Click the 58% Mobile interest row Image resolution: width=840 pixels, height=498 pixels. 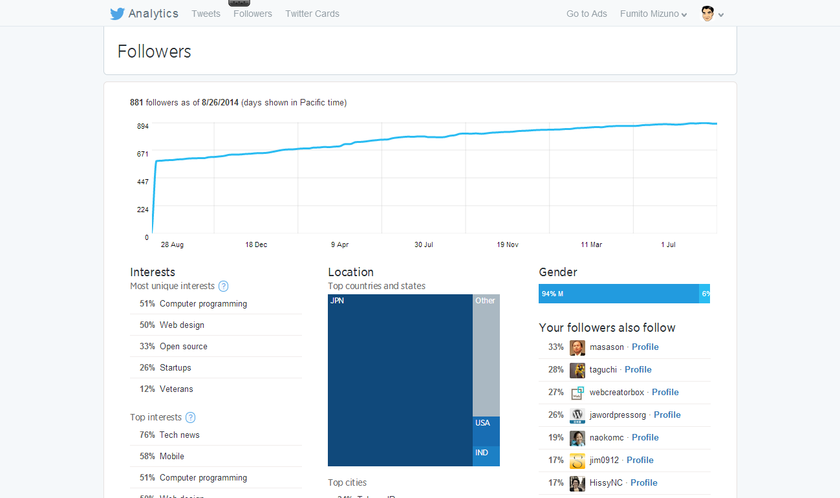click(x=216, y=457)
